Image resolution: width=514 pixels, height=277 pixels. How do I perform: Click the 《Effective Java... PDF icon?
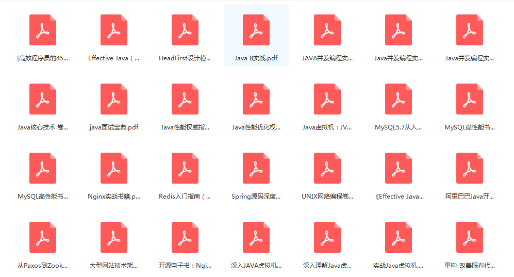tap(399, 168)
